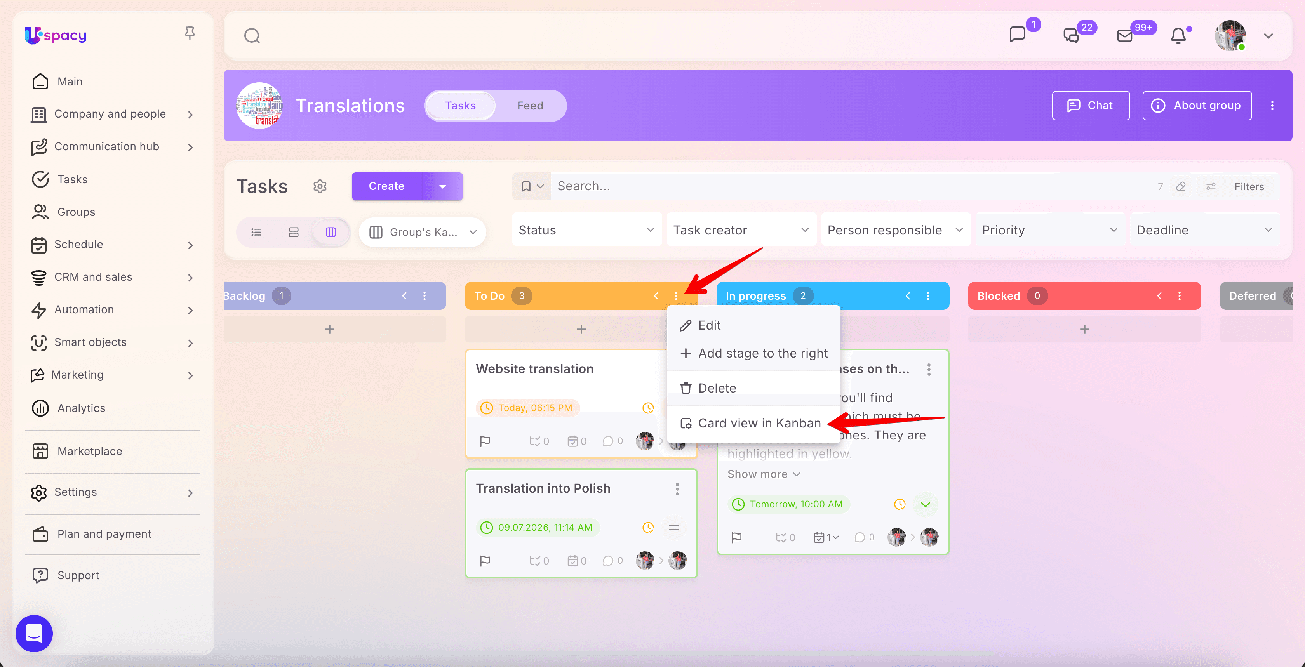
Task: Switch to the Feed tab
Action: point(530,105)
